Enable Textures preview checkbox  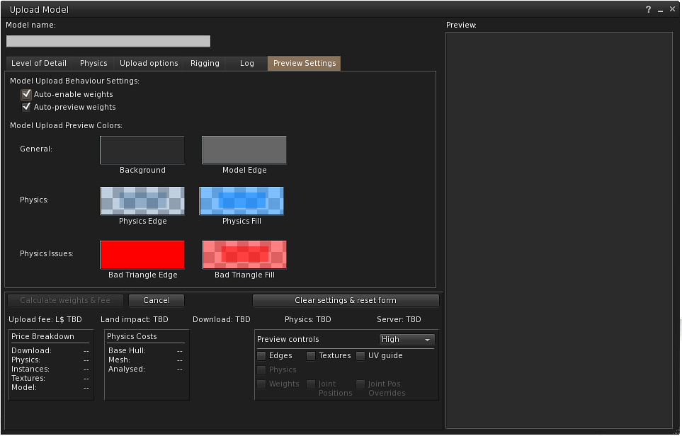point(312,356)
